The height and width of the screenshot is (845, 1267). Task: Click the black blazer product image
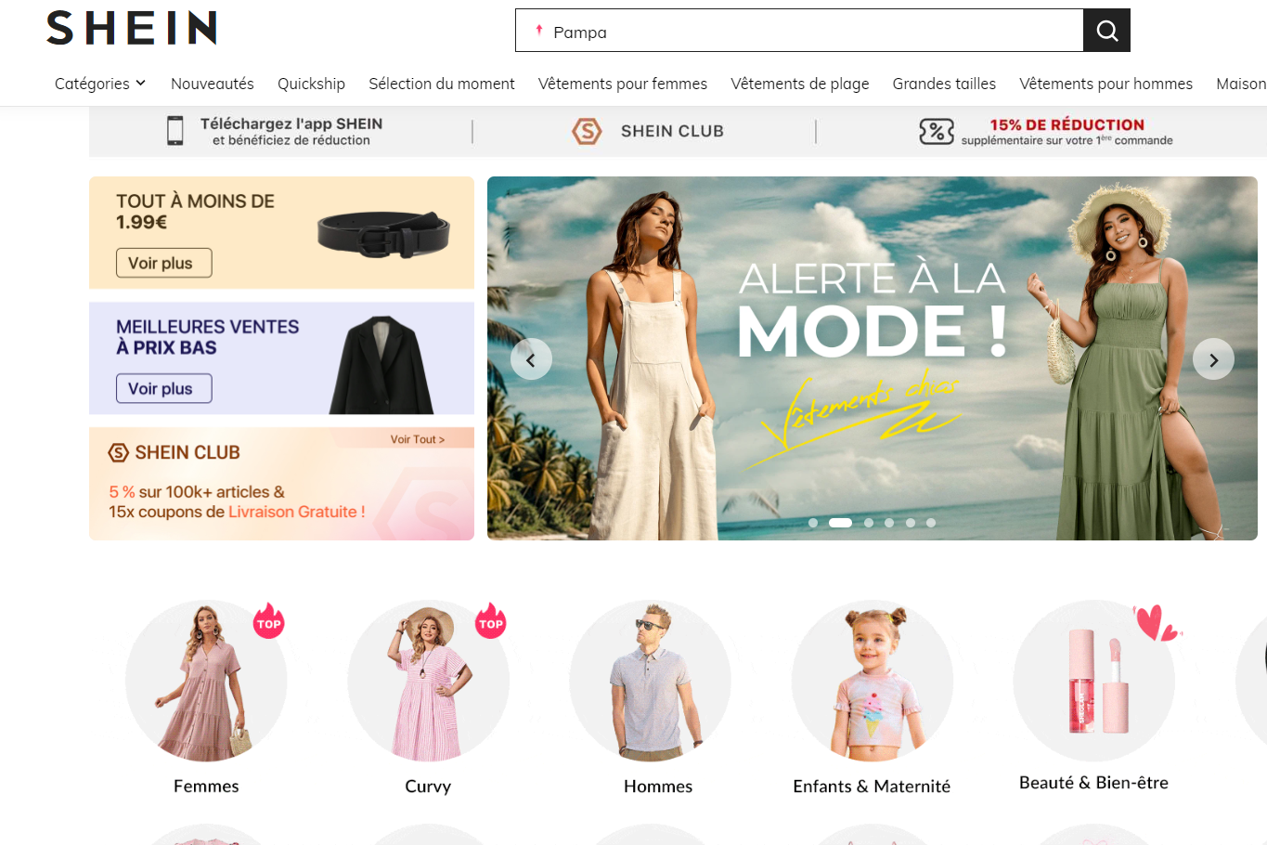pos(381,365)
